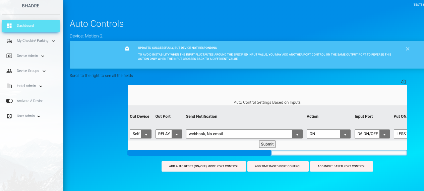This screenshot has height=191, width=424.
Task: Click the chevron next to Hotel Admin
Action: pos(41,86)
